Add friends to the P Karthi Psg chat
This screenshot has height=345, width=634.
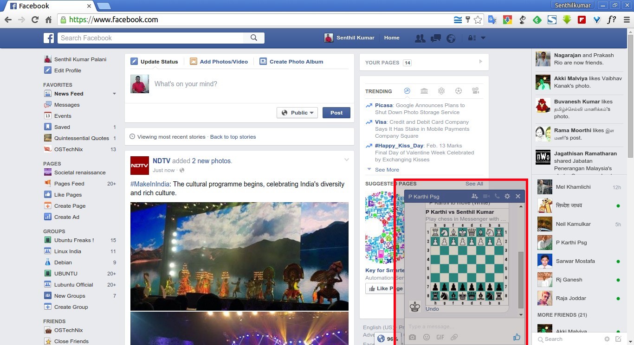(474, 196)
